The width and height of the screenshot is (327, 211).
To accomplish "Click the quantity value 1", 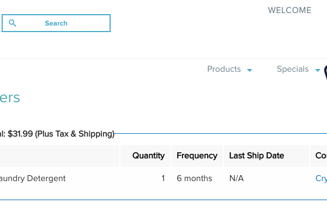I will click(x=163, y=178).
